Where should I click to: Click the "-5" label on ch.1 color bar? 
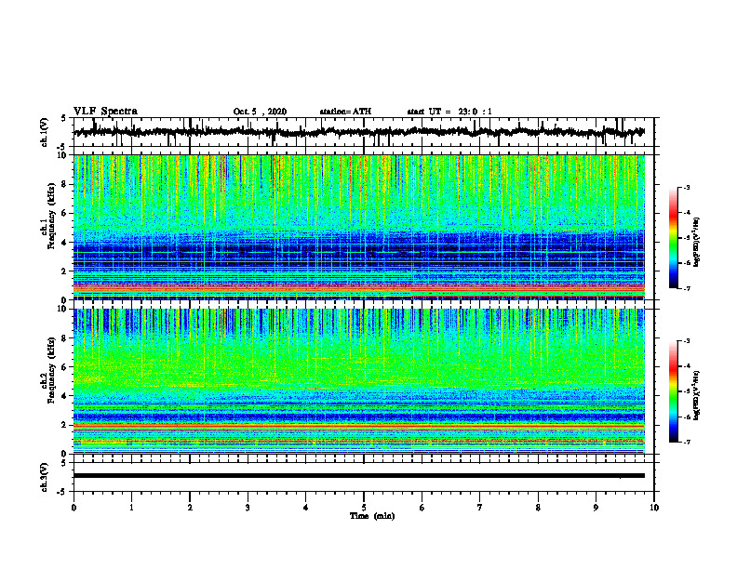click(687, 238)
